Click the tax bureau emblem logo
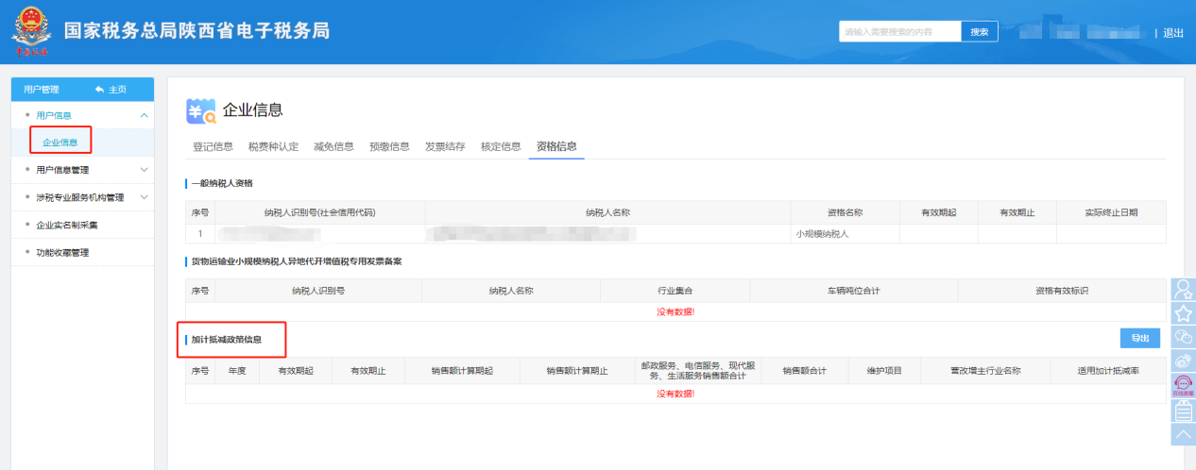 point(31,32)
